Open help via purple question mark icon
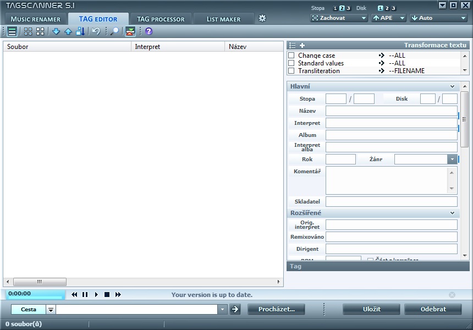 [x=148, y=31]
